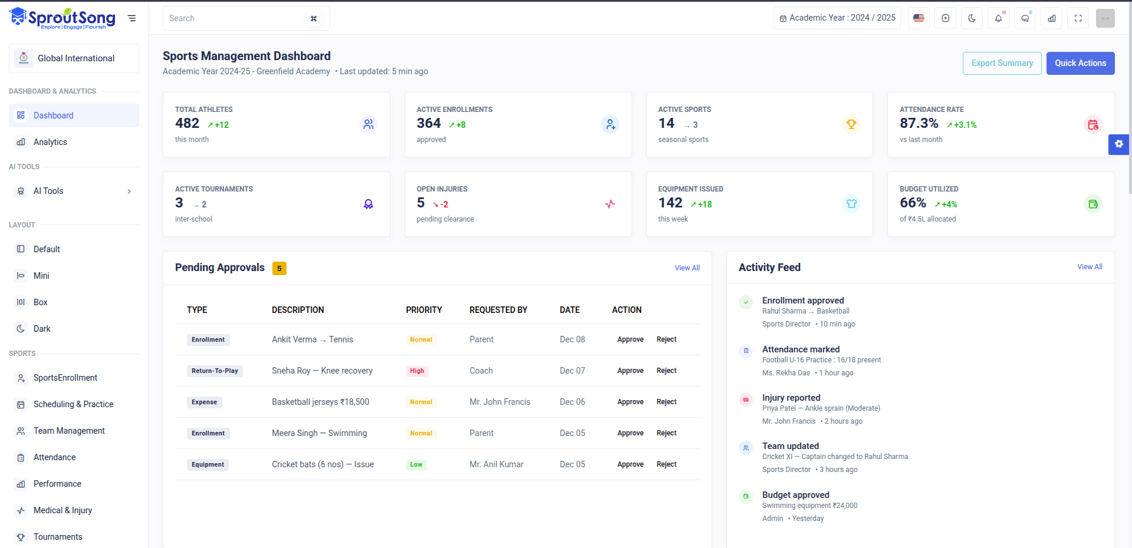
Task: Reject Basketball jerseys expense
Action: [666, 402]
